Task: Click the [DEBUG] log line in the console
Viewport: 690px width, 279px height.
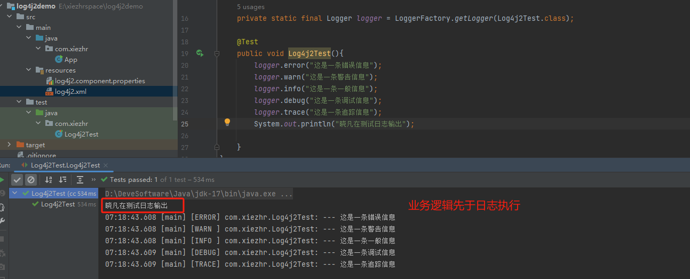Action: tap(250, 252)
